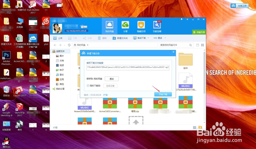Toggle the 同时下载到 checkbox
Image resolution: width=256 pixels, height=149 pixels.
[x=88, y=86]
